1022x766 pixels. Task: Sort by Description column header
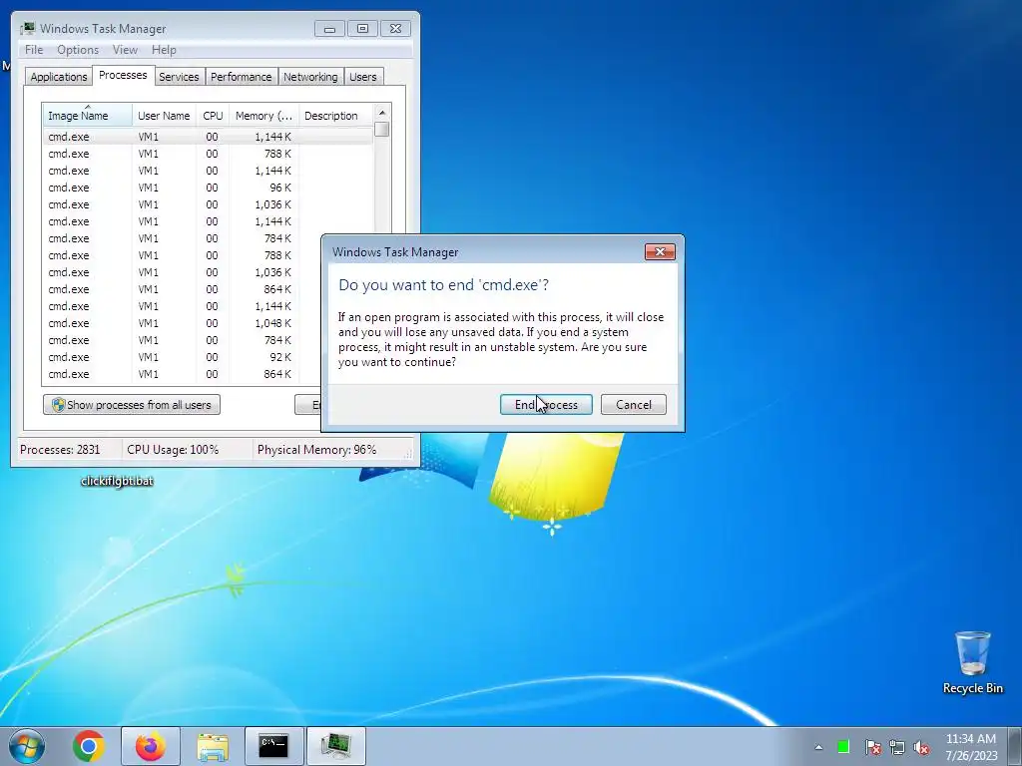pyautogui.click(x=335, y=116)
